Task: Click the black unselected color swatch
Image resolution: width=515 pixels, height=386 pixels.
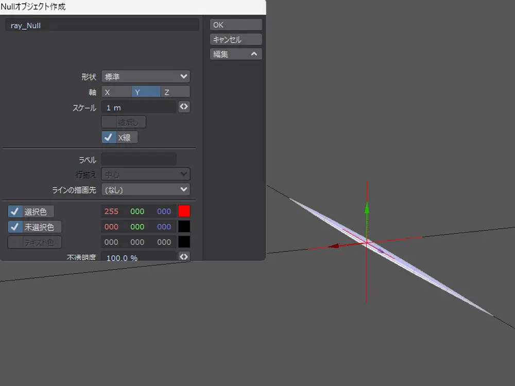Action: click(x=184, y=226)
